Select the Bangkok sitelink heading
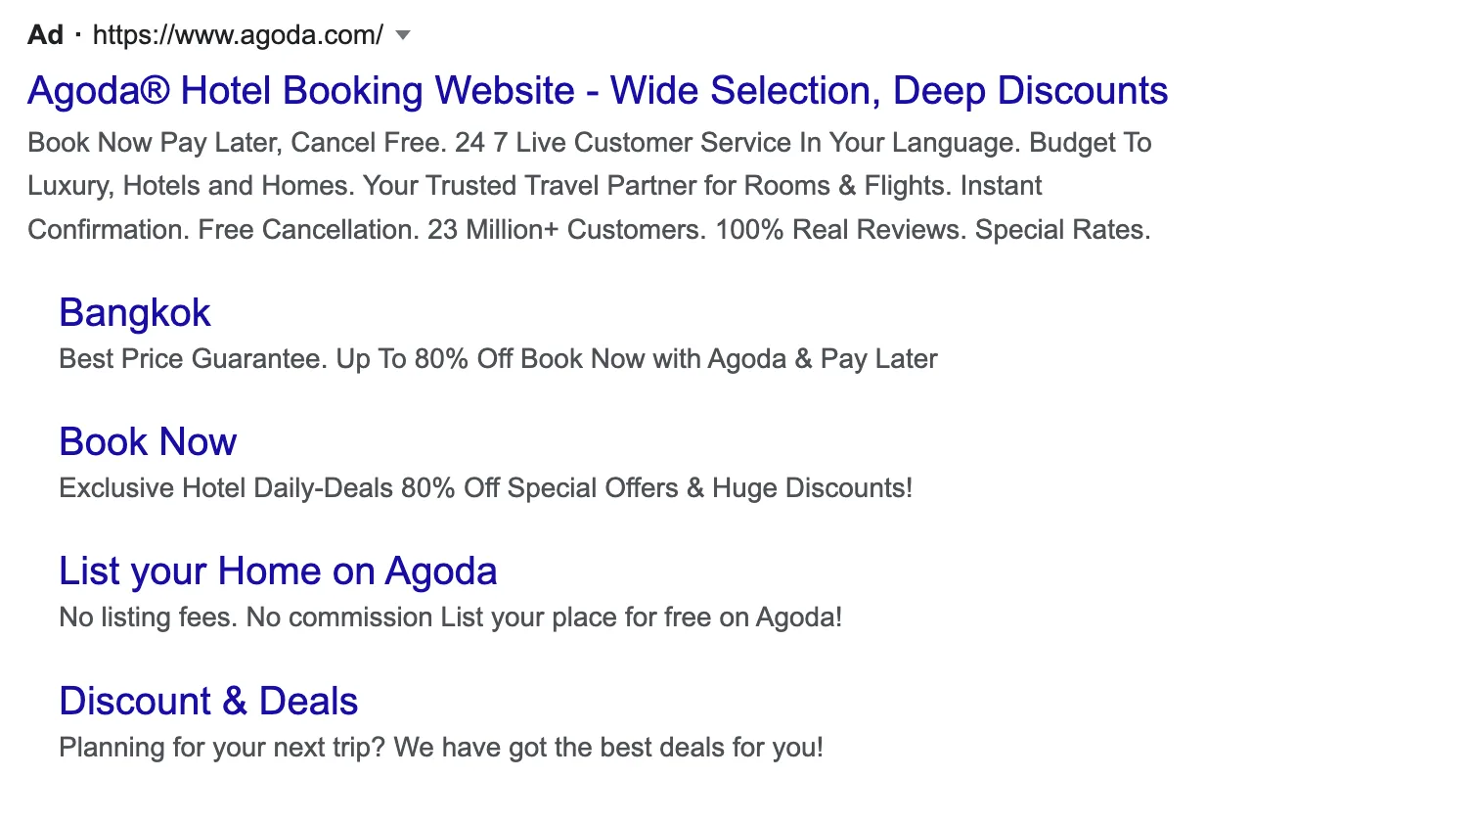 coord(135,313)
